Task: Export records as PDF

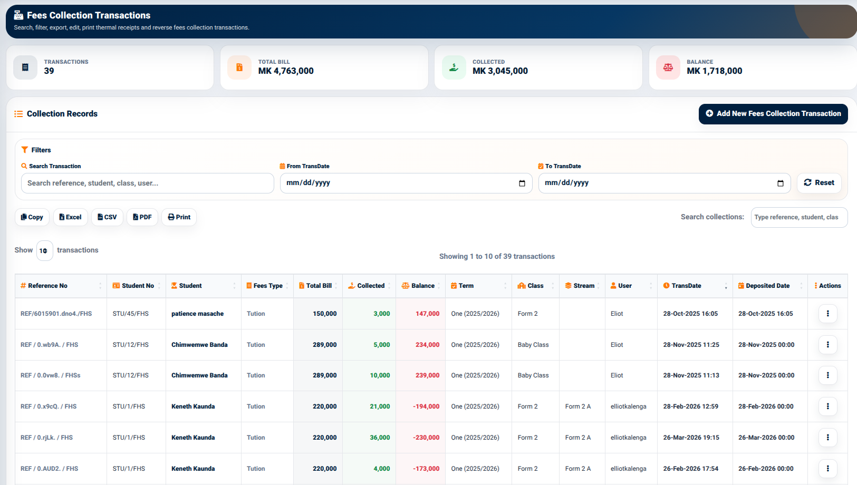Action: click(142, 217)
